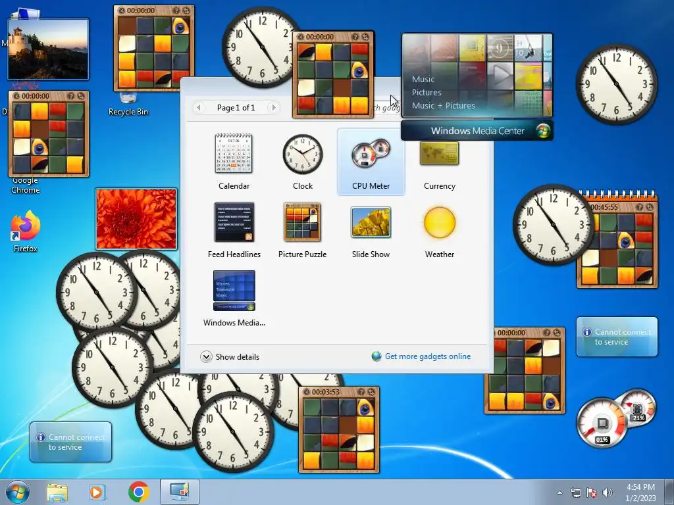Solve or shuffle the 00:03:53 puzzle
The image size is (674, 505).
pos(371,392)
